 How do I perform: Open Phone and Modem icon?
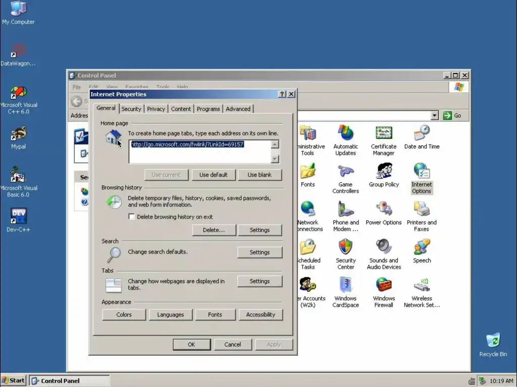[x=345, y=216]
